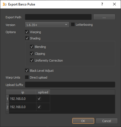The height and width of the screenshot is (127, 121).
Task: Click the Options label
Action: [x=11, y=32]
